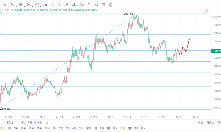Choose the 1日 daily chart
The image size is (221, 132).
[x=95, y=128]
